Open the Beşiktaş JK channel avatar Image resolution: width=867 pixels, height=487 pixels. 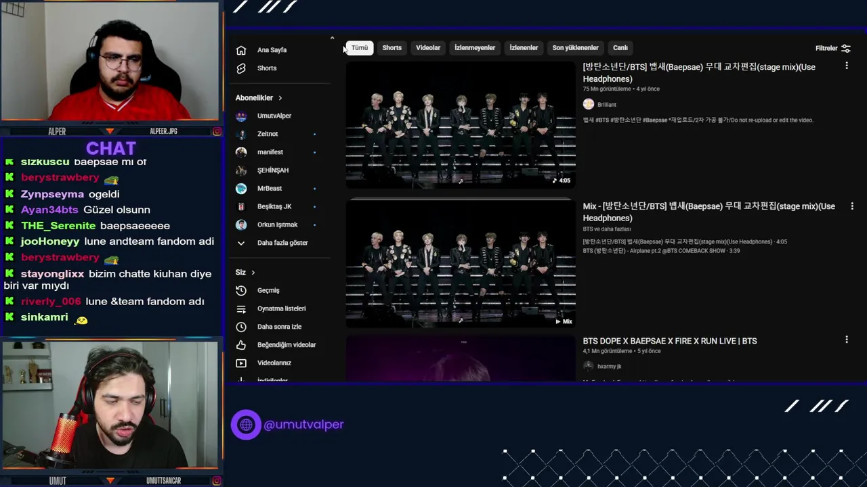(241, 206)
